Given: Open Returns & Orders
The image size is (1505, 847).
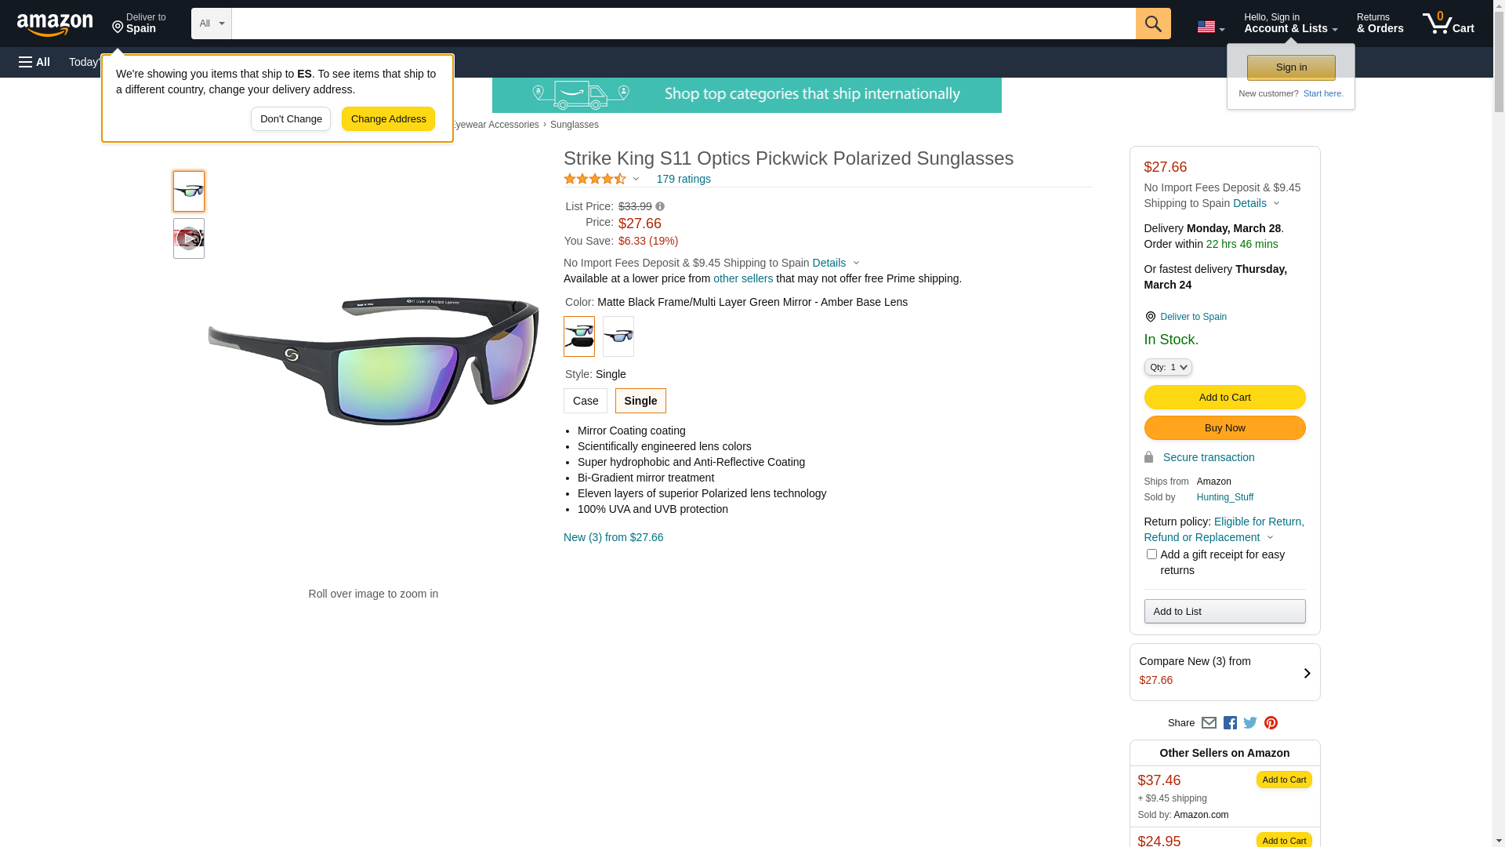Looking at the screenshot, I should 1380,24.
